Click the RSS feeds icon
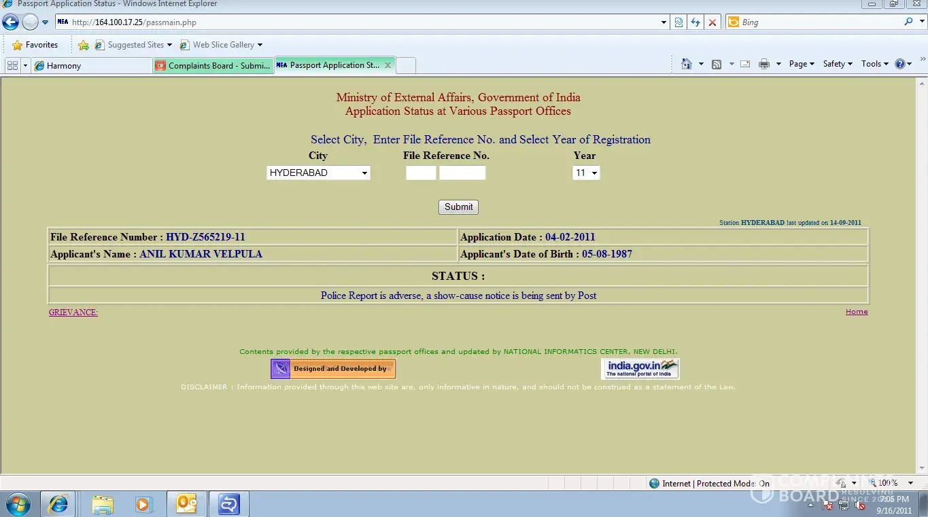The width and height of the screenshot is (928, 517). [717, 64]
